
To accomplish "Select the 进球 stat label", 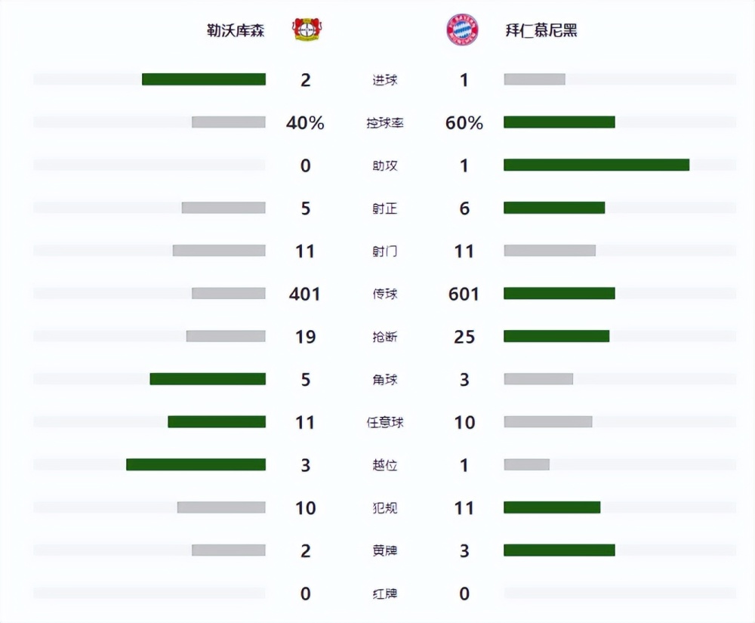I will point(385,80).
